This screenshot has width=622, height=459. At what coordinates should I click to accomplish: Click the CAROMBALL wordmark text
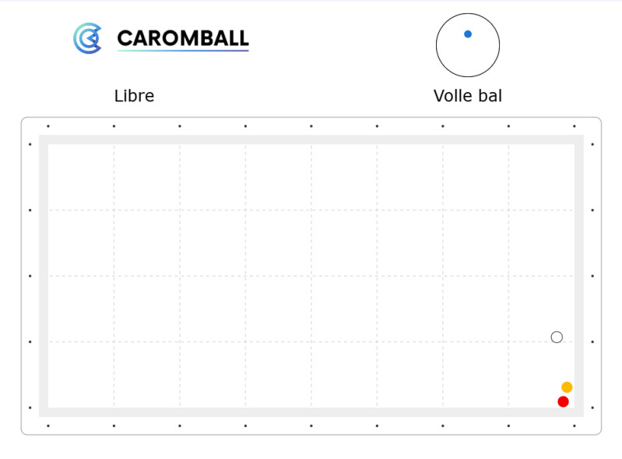(183, 38)
